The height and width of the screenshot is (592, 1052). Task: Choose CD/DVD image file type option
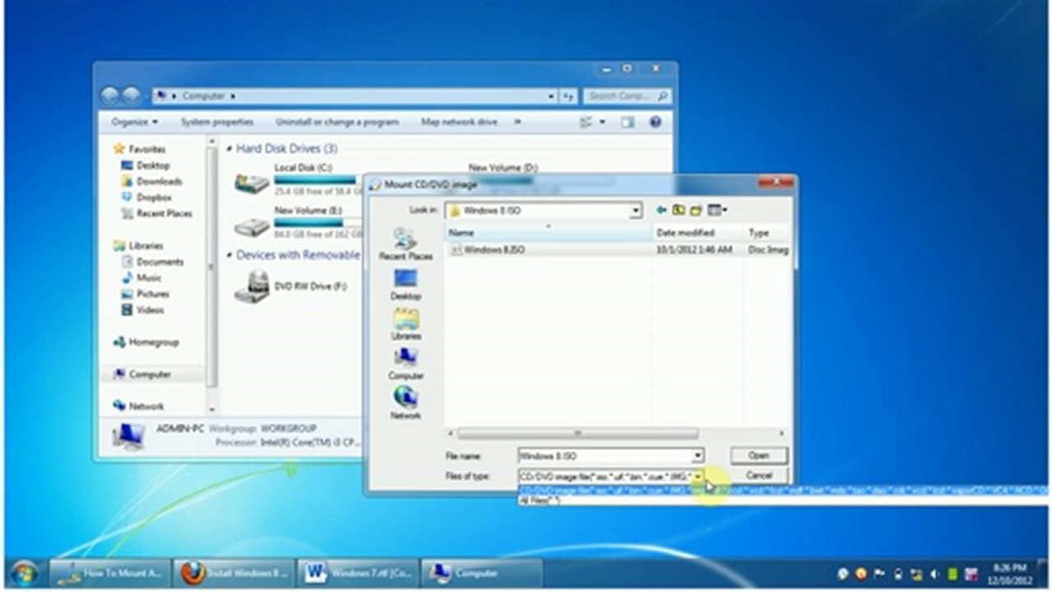click(784, 491)
